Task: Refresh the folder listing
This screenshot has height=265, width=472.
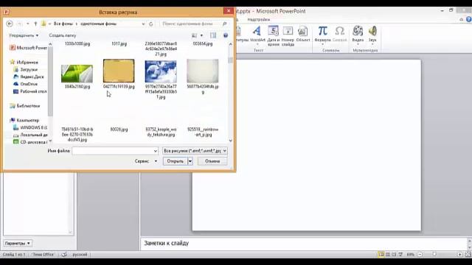Action: pos(151,24)
